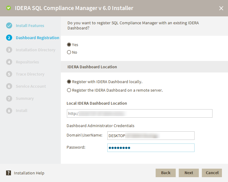228x182 pixels.
Task: Click into the Domain\UserName text field
Action: point(151,136)
